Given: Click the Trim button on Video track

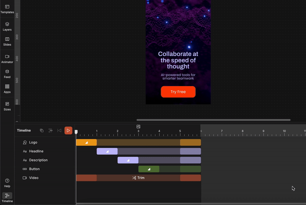Looking at the screenshot, I should 138,178.
